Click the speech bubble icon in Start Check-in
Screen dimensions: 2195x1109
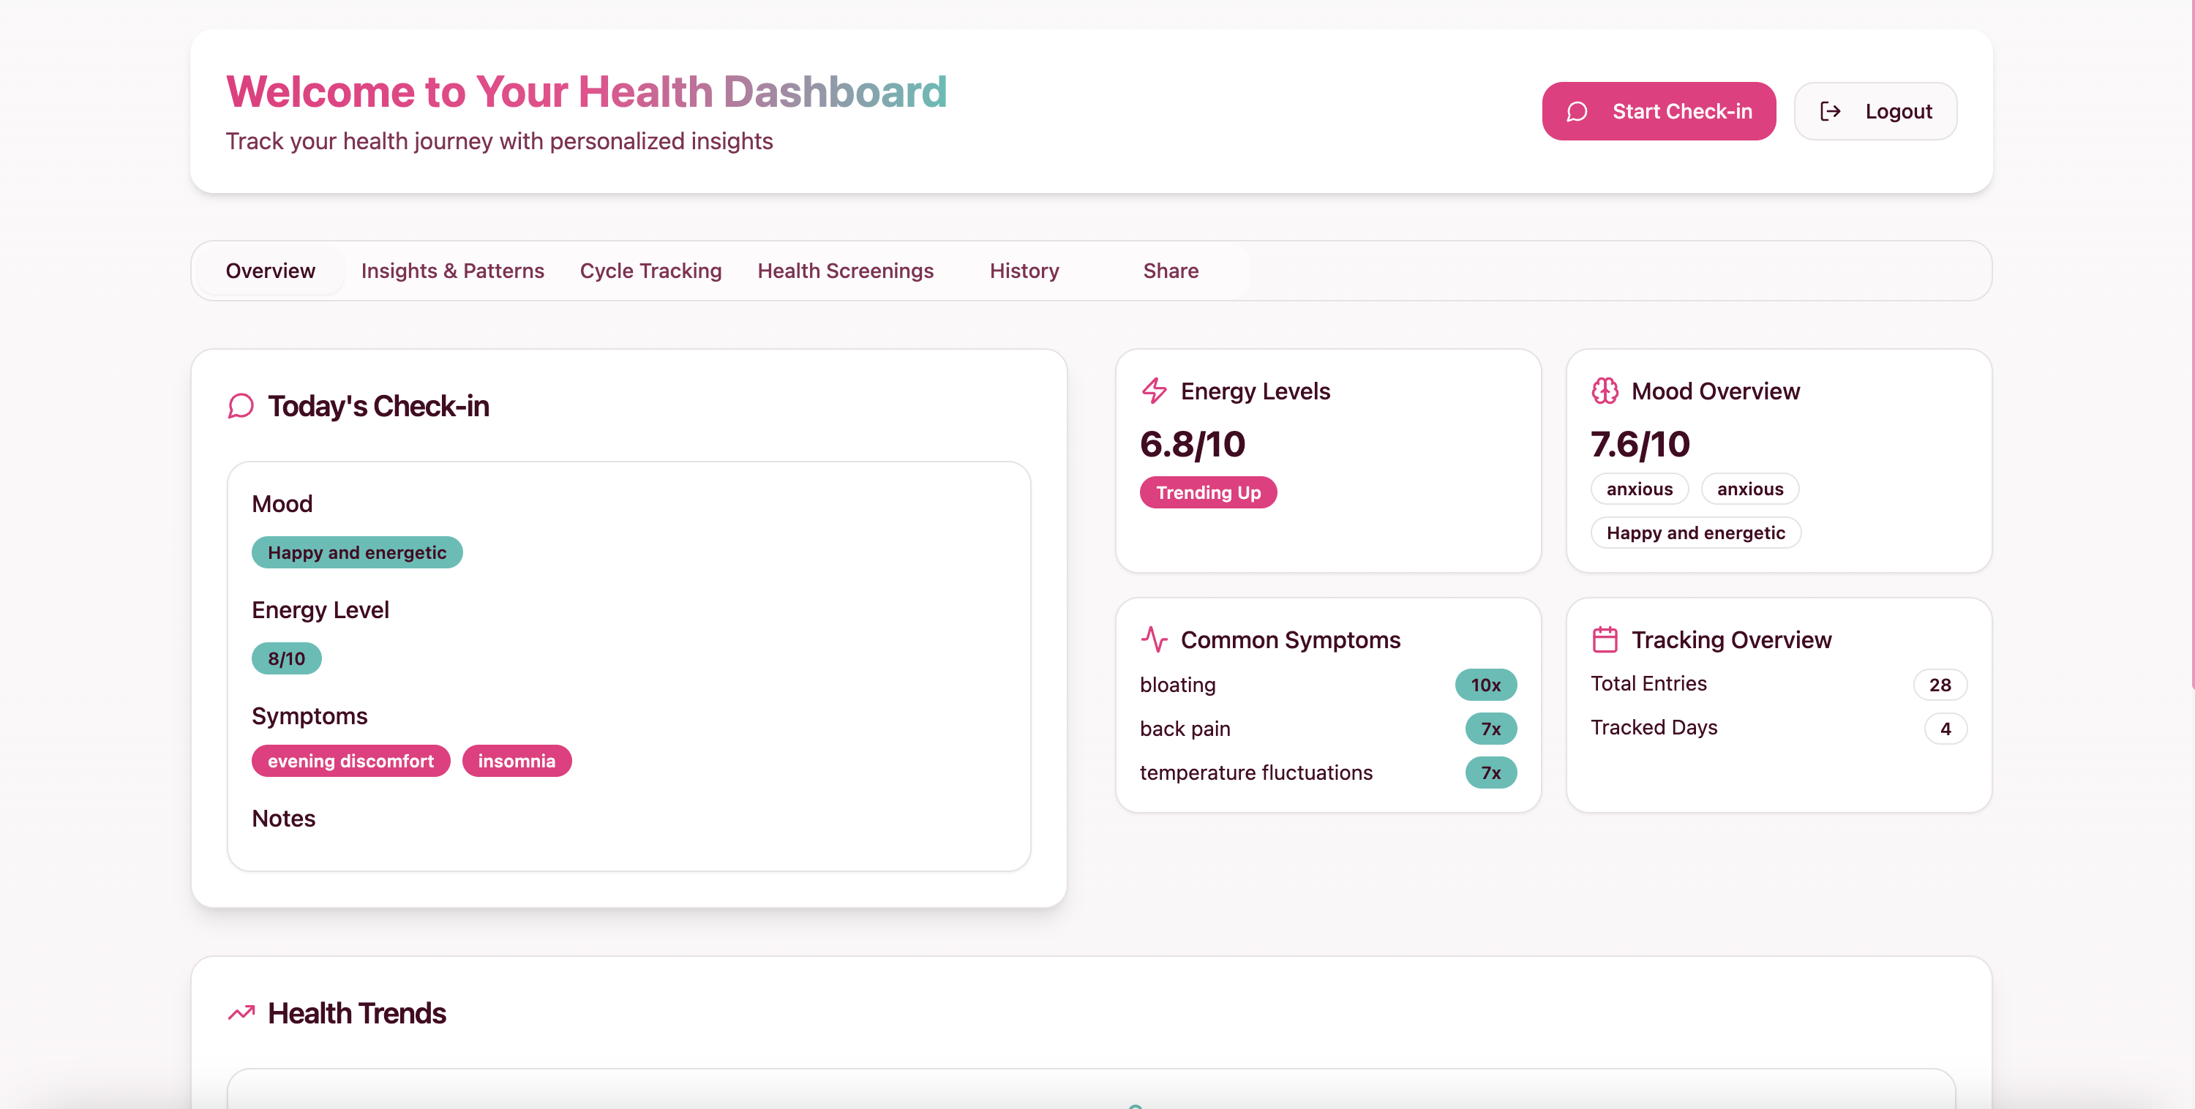pos(1577,112)
